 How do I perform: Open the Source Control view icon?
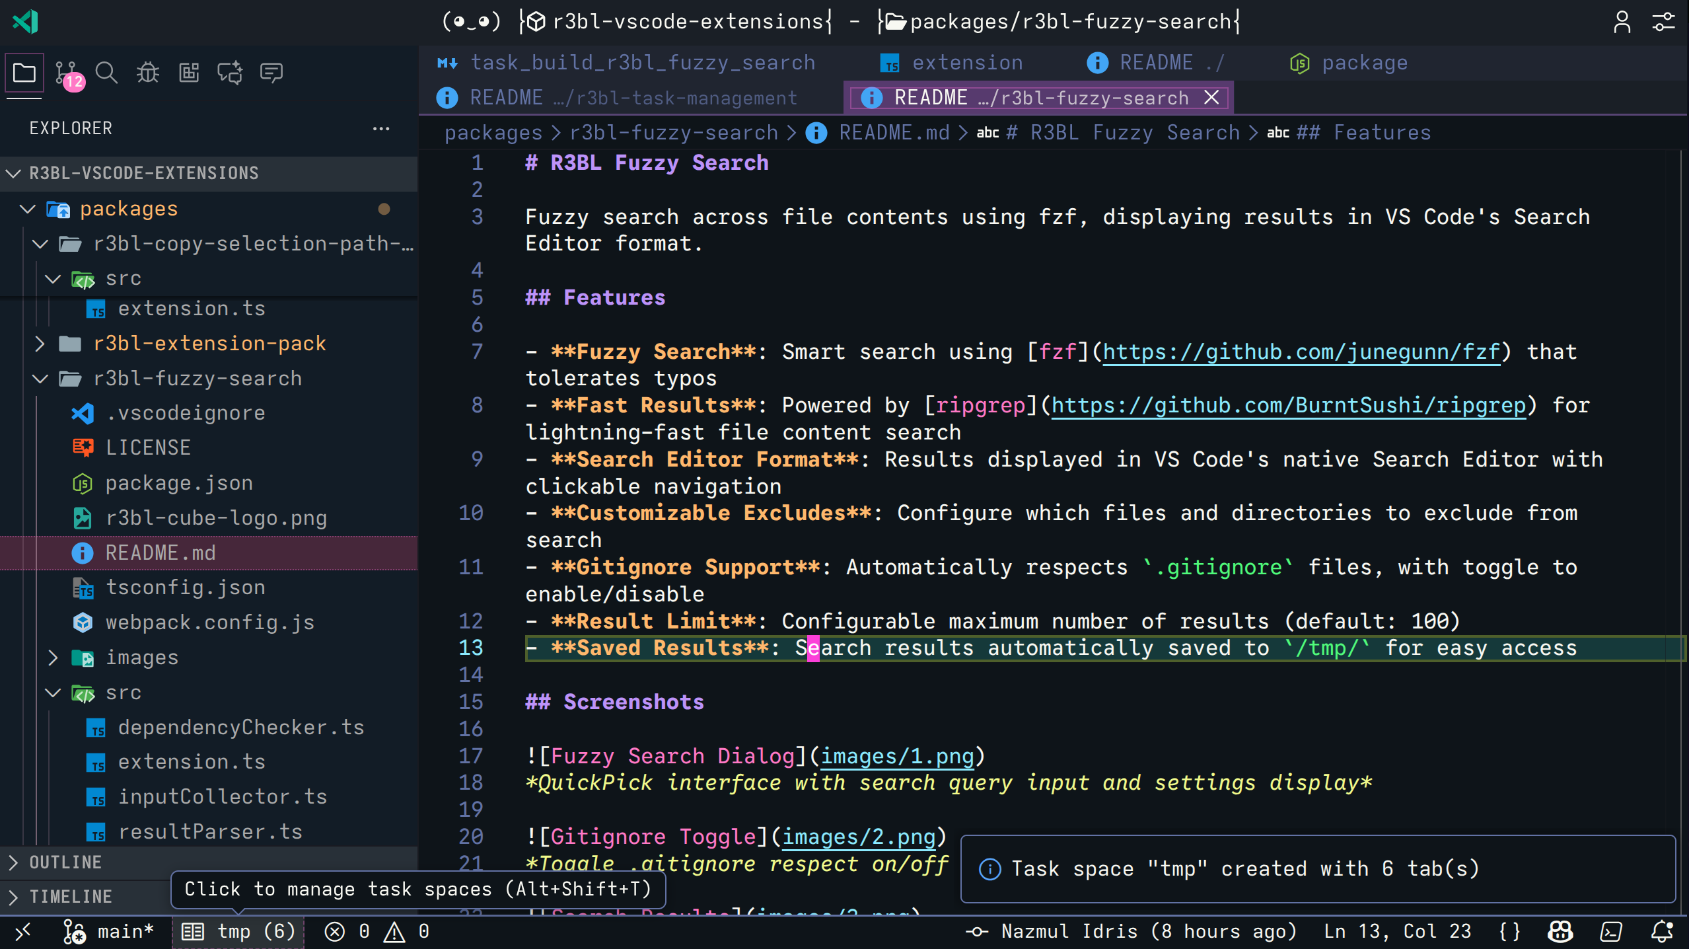click(x=66, y=73)
